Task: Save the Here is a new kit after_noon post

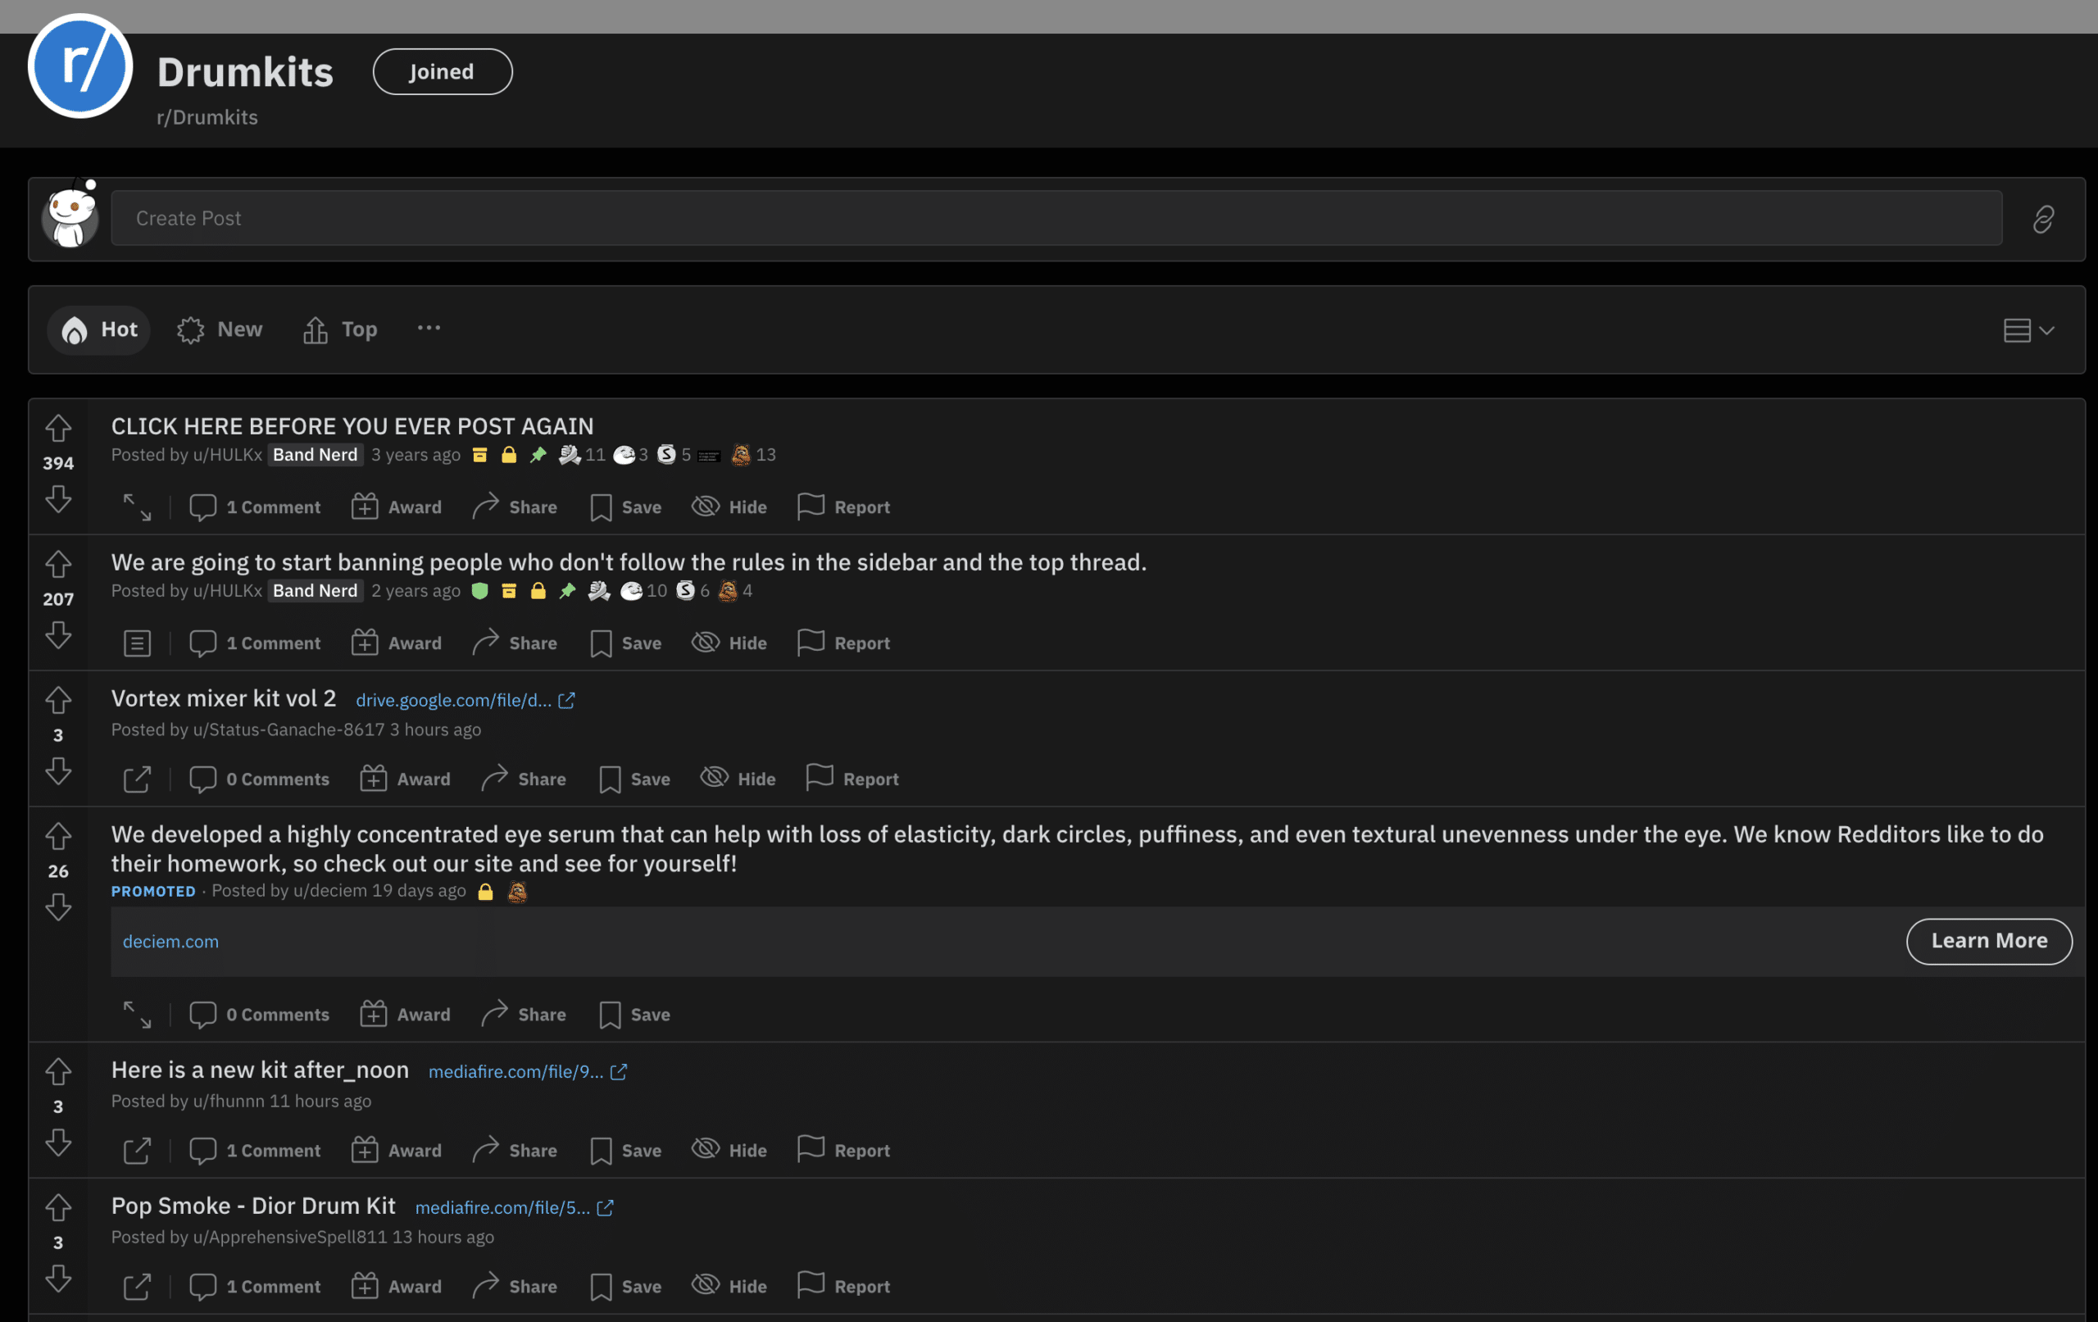Action: (x=625, y=1151)
